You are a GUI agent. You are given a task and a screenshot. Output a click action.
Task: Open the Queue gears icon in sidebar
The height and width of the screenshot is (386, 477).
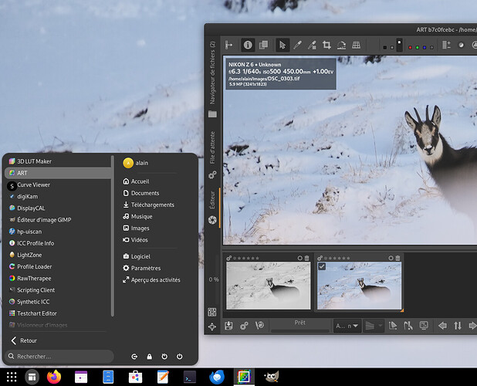pyautogui.click(x=212, y=175)
